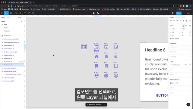Toggle the Clip content checkbox
The width and height of the screenshot is (193, 109).
pos(171,39)
